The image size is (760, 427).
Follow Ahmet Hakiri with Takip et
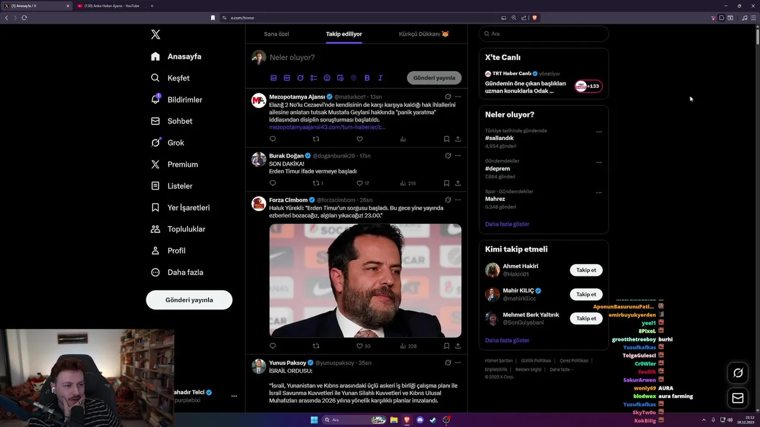coord(586,270)
